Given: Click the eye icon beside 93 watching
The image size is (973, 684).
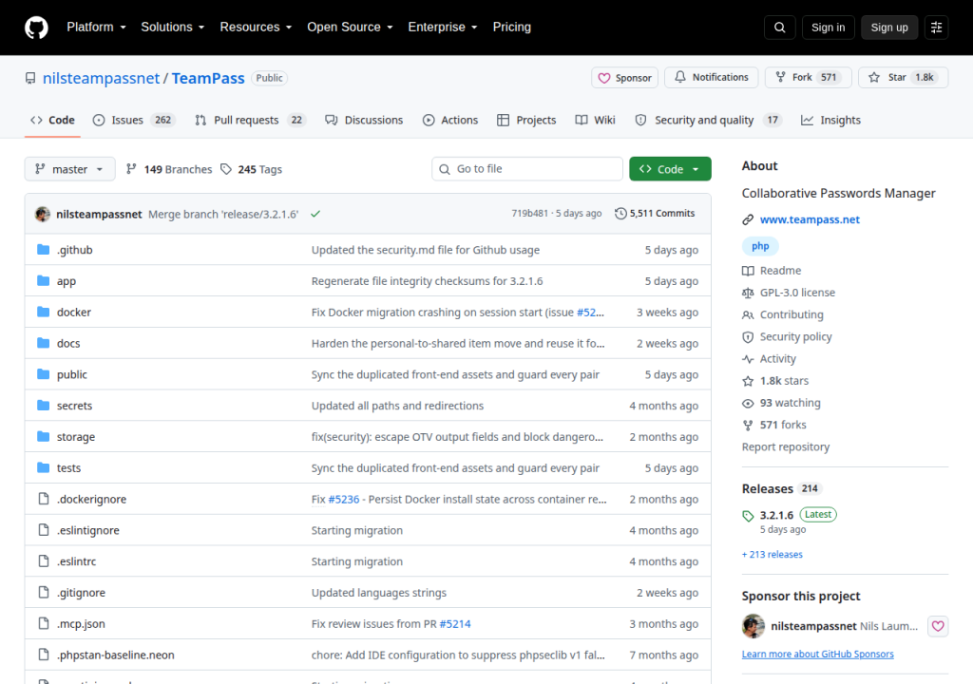Looking at the screenshot, I should click(748, 404).
